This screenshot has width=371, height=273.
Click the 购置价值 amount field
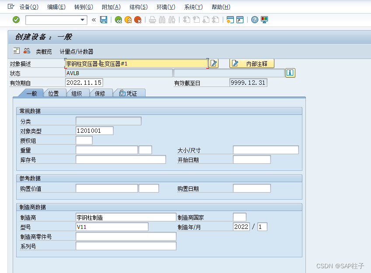point(107,188)
